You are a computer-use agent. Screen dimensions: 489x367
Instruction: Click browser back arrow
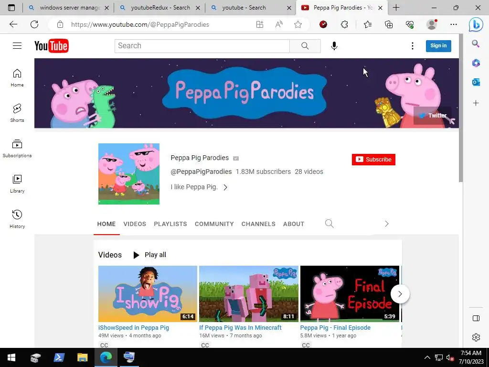tap(13, 24)
